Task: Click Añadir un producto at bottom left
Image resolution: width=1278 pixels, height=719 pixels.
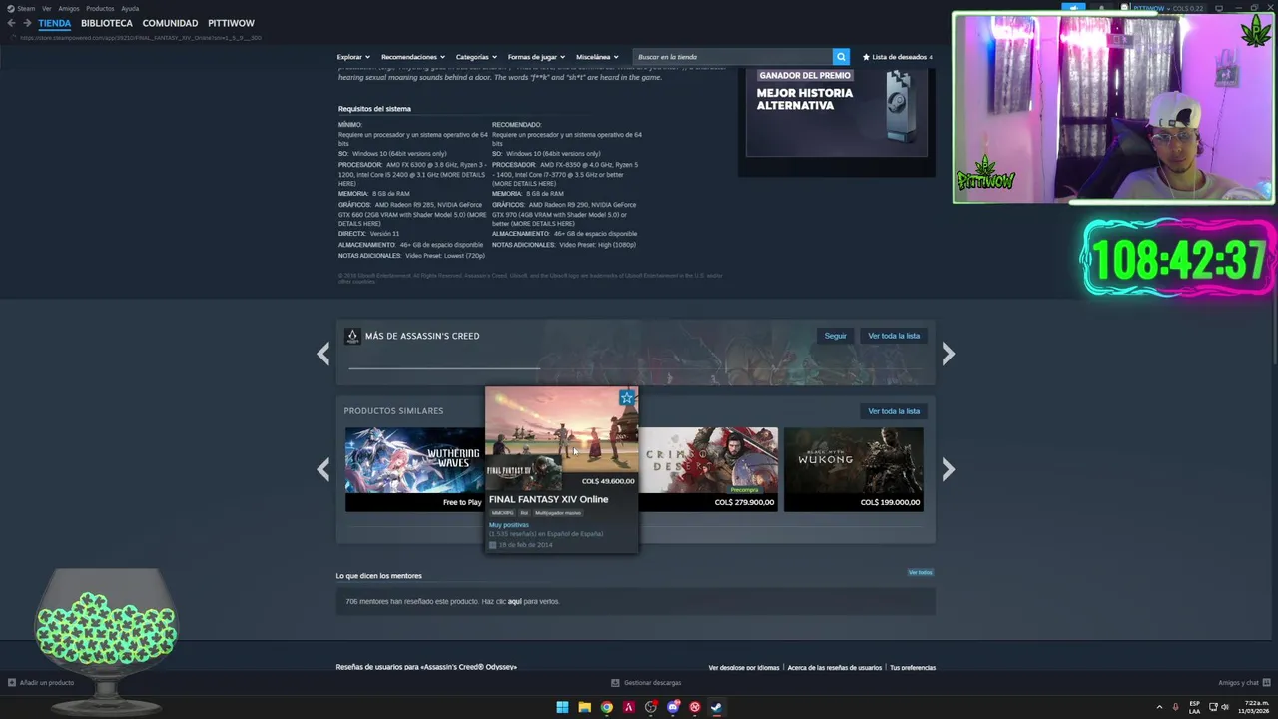Action: 42,683
